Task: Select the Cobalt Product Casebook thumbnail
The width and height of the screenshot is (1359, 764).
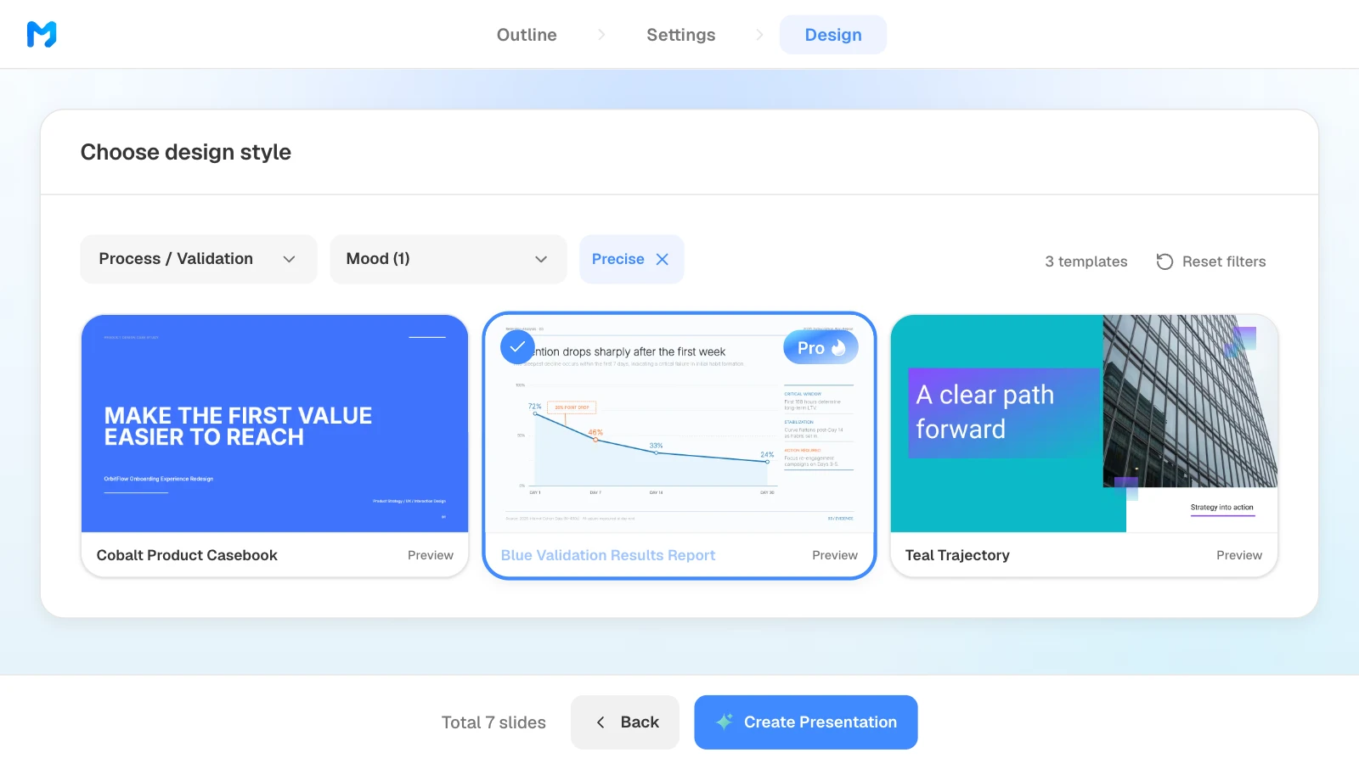Action: click(x=275, y=424)
